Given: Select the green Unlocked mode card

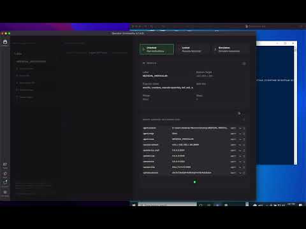Looking at the screenshot, I should 157,50.
